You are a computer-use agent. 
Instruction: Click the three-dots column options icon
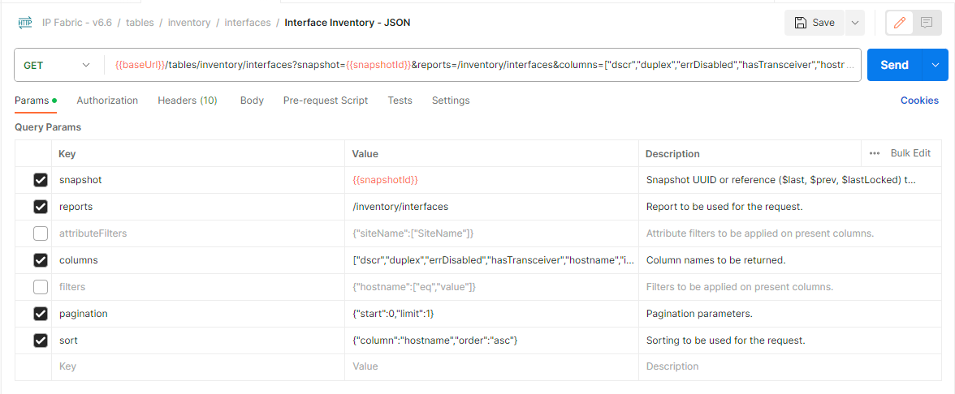click(874, 153)
